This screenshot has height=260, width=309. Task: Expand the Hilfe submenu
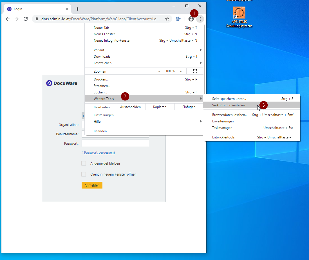pyautogui.click(x=144, y=122)
